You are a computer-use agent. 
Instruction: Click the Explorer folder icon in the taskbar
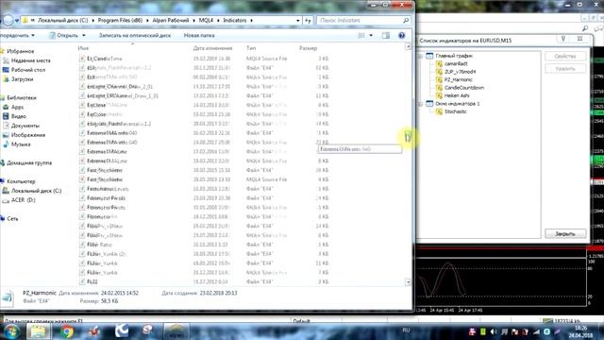[38, 331]
